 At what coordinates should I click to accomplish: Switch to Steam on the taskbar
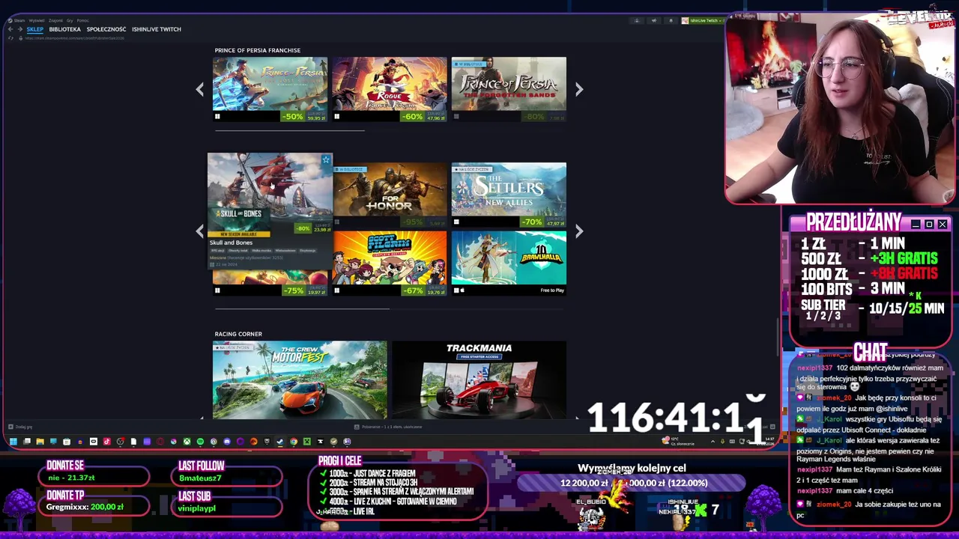(x=280, y=442)
